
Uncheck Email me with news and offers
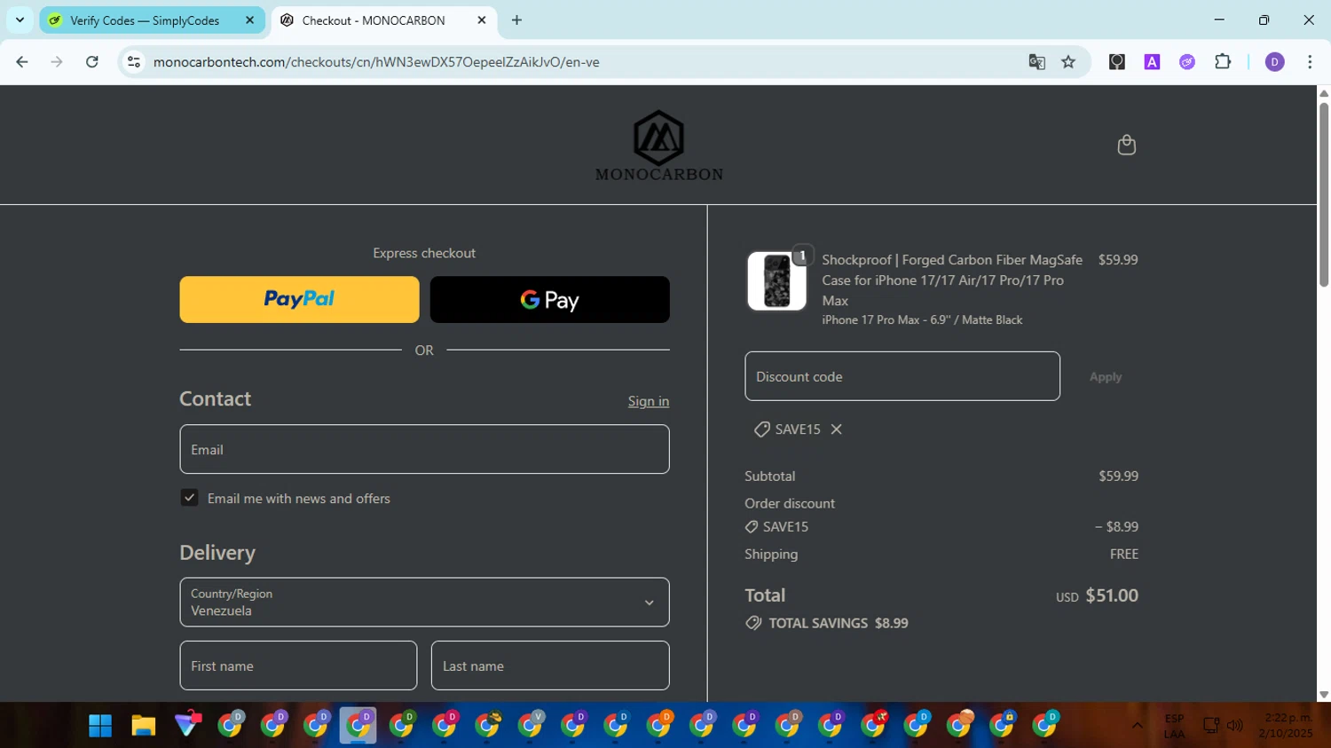[x=189, y=498]
